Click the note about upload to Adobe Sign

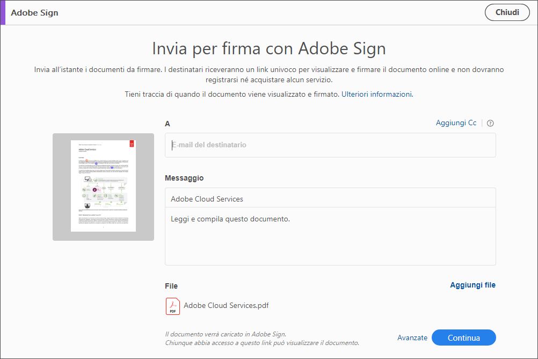[x=226, y=334]
